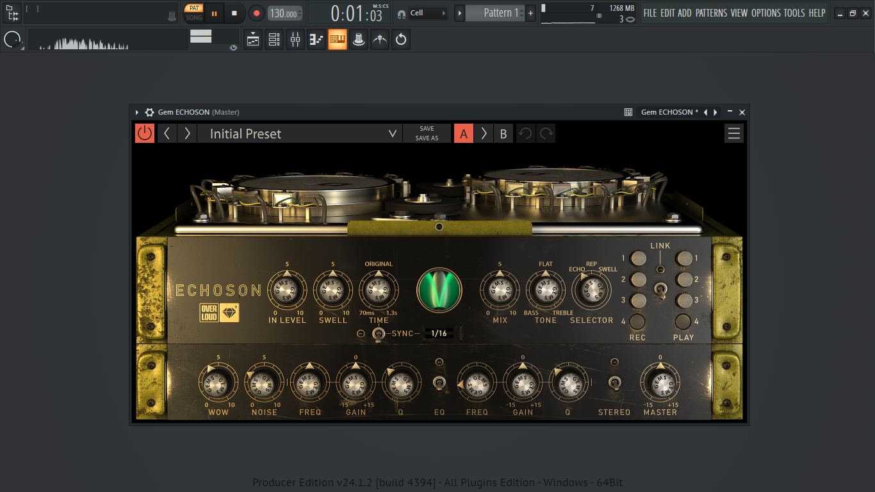
Task: Open the OPTIONS menu
Action: click(765, 13)
